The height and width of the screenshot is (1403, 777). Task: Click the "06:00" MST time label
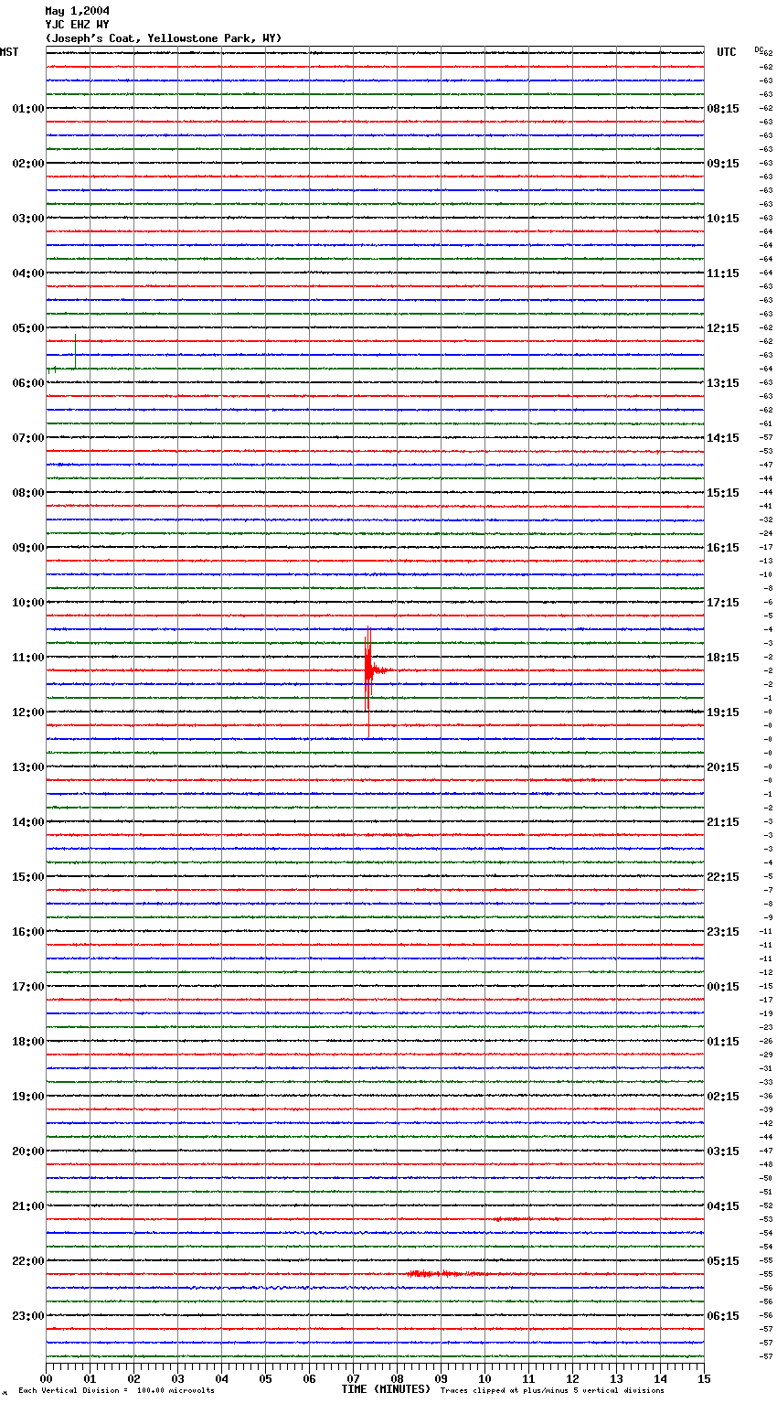click(x=28, y=383)
